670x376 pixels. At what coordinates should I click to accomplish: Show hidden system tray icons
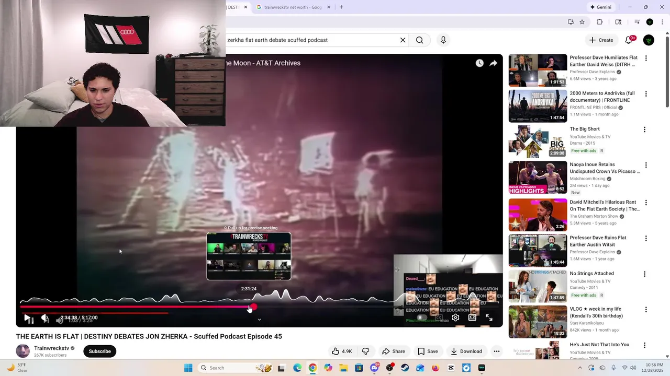579,368
